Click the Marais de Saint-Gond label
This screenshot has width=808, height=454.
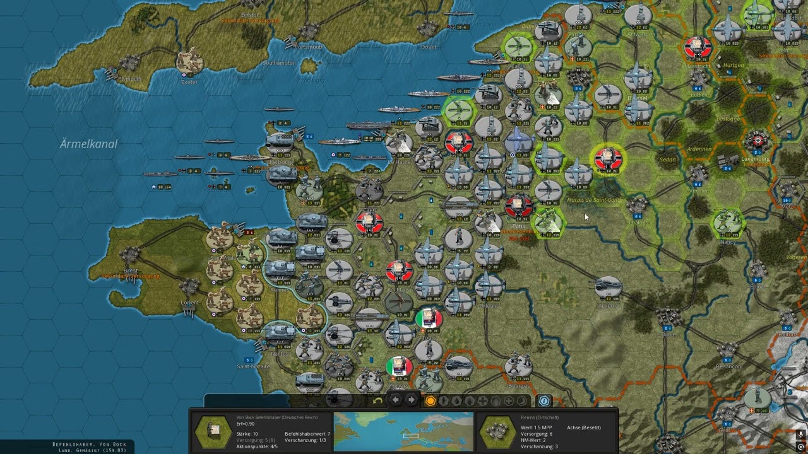click(x=595, y=200)
